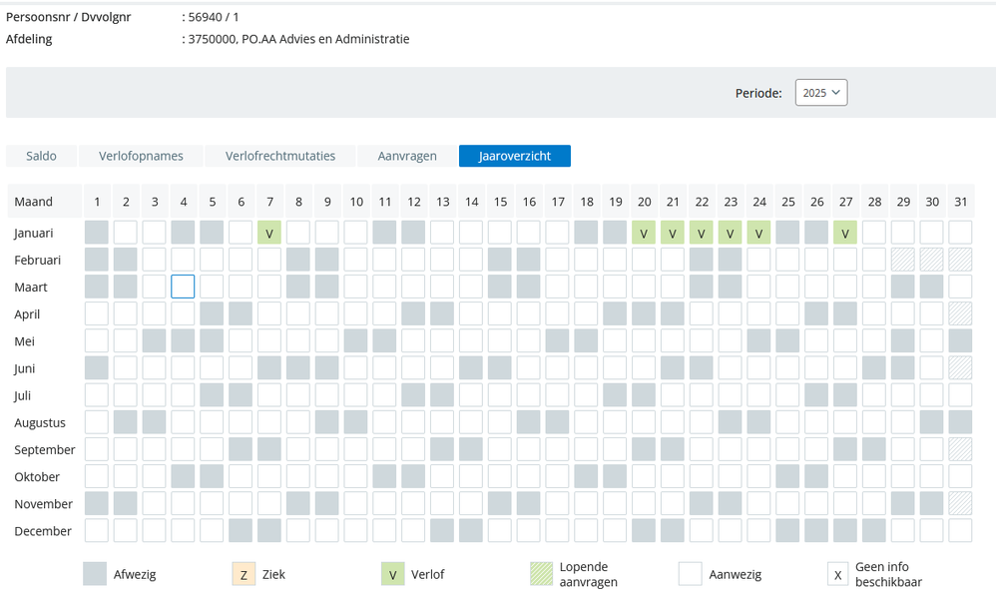Select the Verlof cell on Januari 20
Image resolution: width=996 pixels, height=600 pixels.
pos(644,233)
